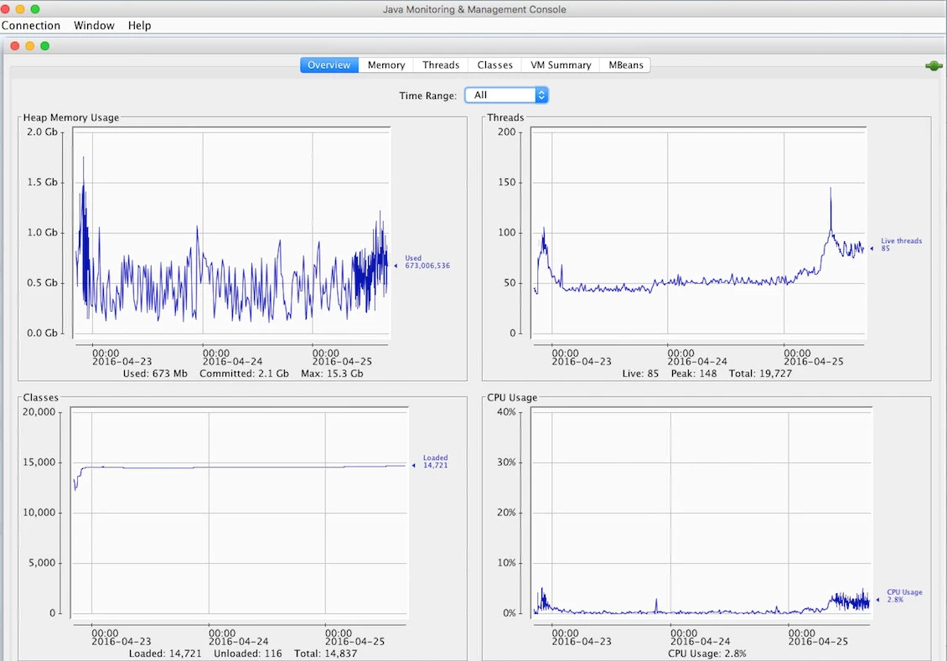
Task: Click the window title 'Java Monitoring & Management Console'
Action: tap(474, 10)
